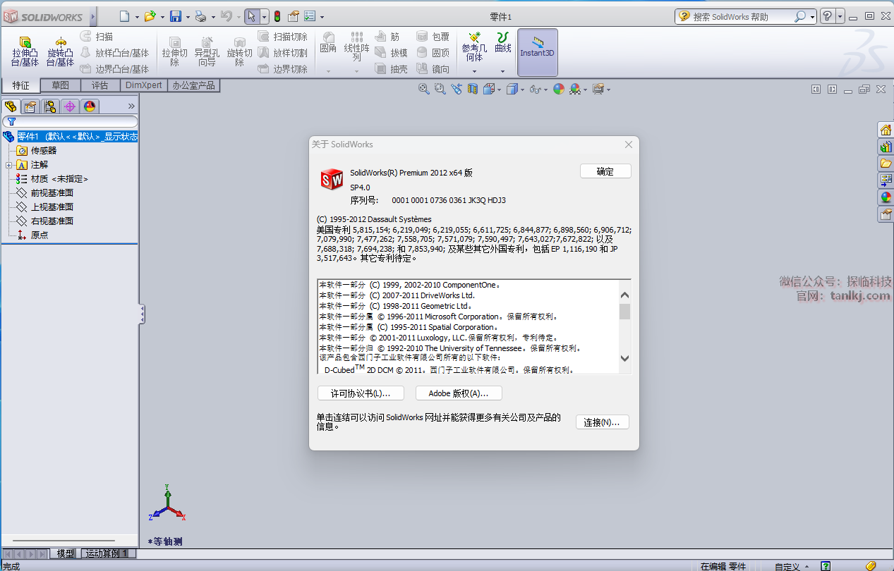Close the 关于 SolidWorks dialog
The height and width of the screenshot is (571, 894).
(x=629, y=145)
